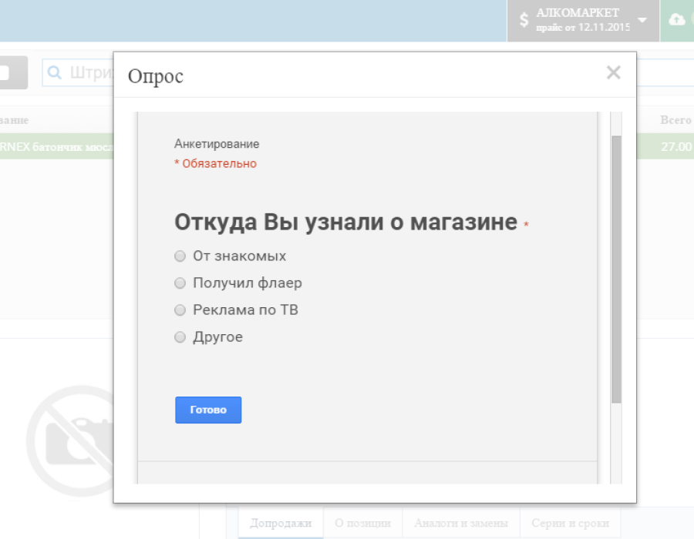Switch to the Допродажи tab
This screenshot has width=694, height=539.
point(281,523)
